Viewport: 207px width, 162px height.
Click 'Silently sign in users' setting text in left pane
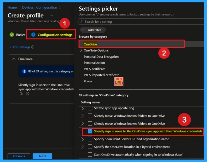pyautogui.click(x=46, y=87)
